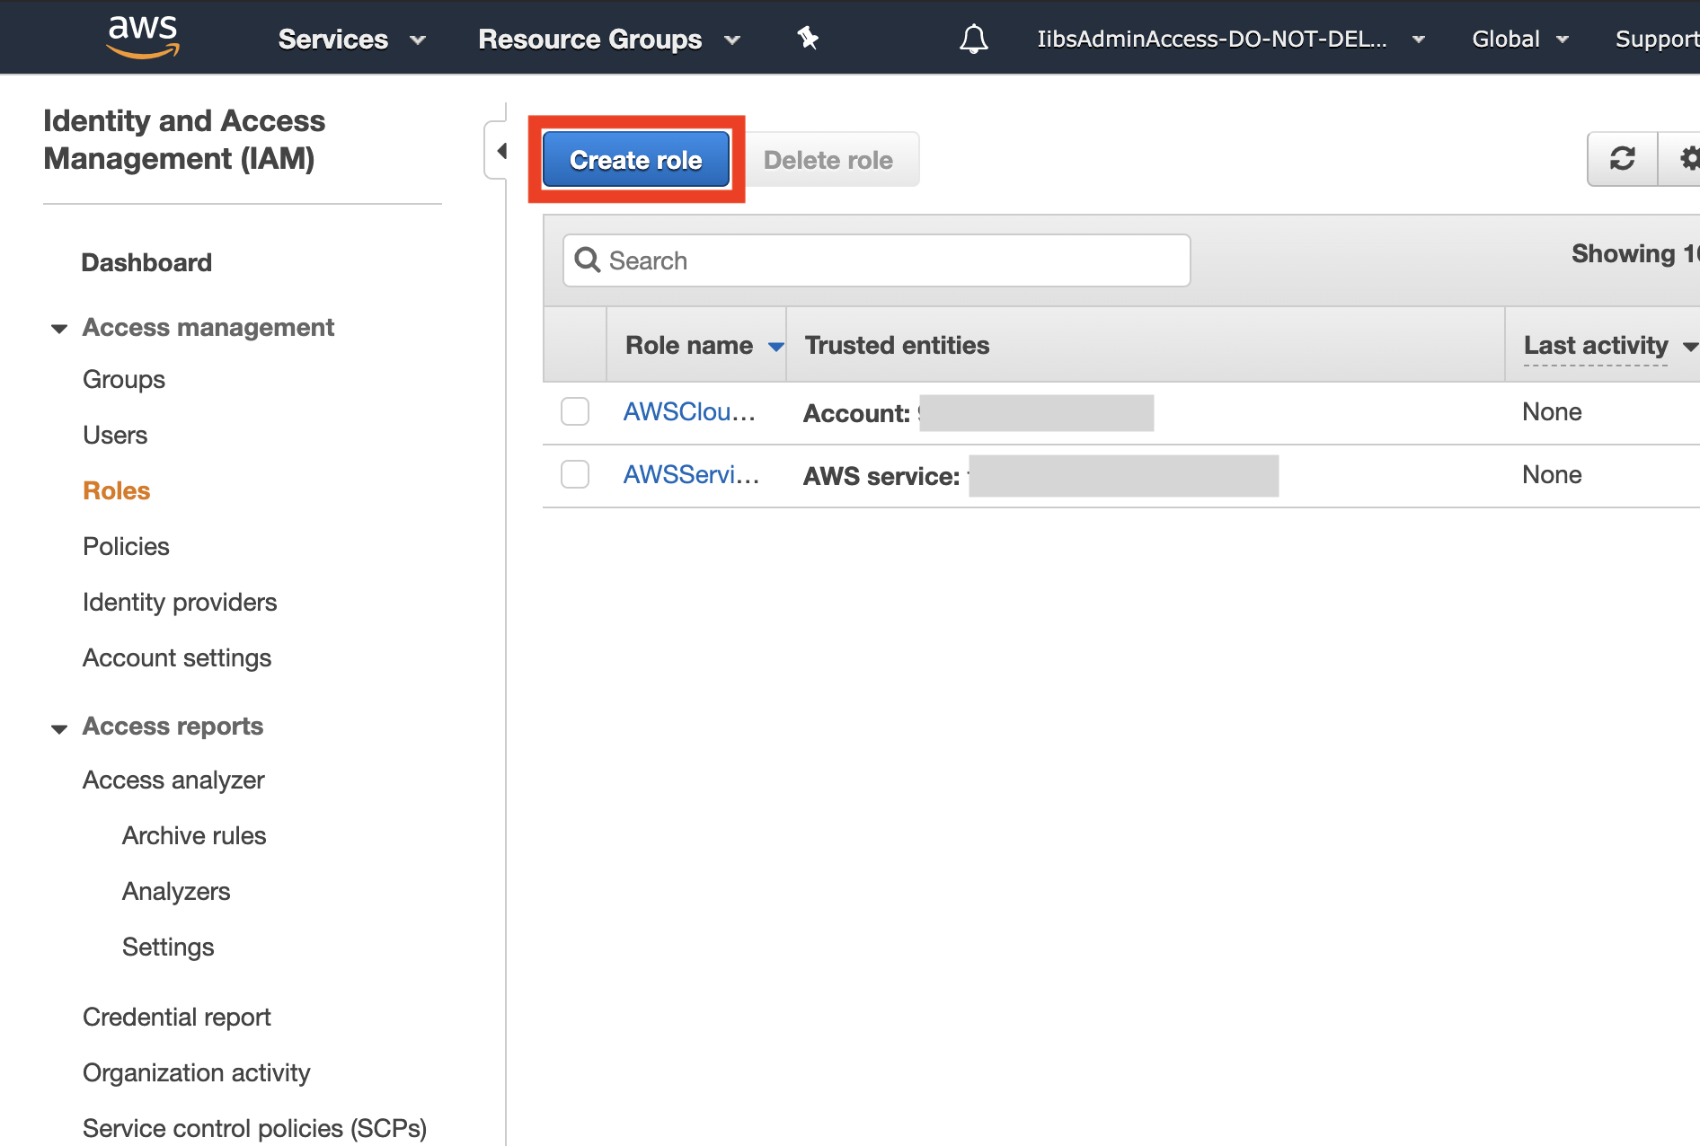Refresh the roles list with the refresh icon
This screenshot has width=1700, height=1146.
click(1622, 159)
